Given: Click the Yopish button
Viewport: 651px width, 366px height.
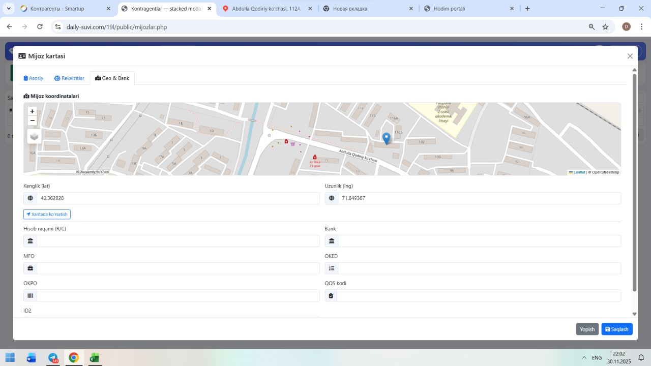Looking at the screenshot, I should [x=587, y=329].
